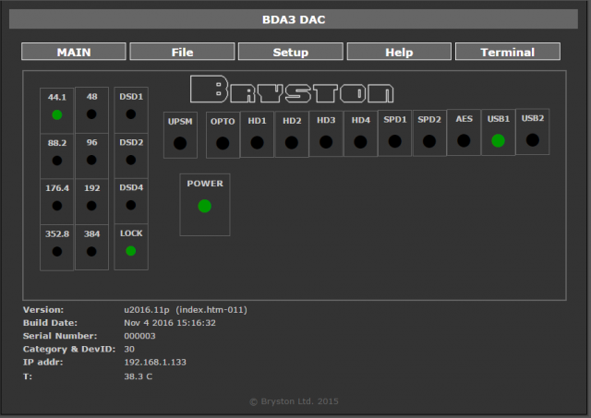Click the 44.1 sample rate indicator
591x418 pixels.
(x=56, y=110)
